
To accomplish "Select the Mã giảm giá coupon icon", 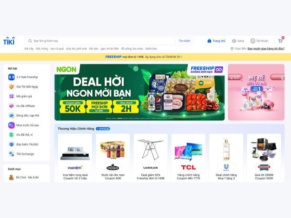I will (11, 96).
